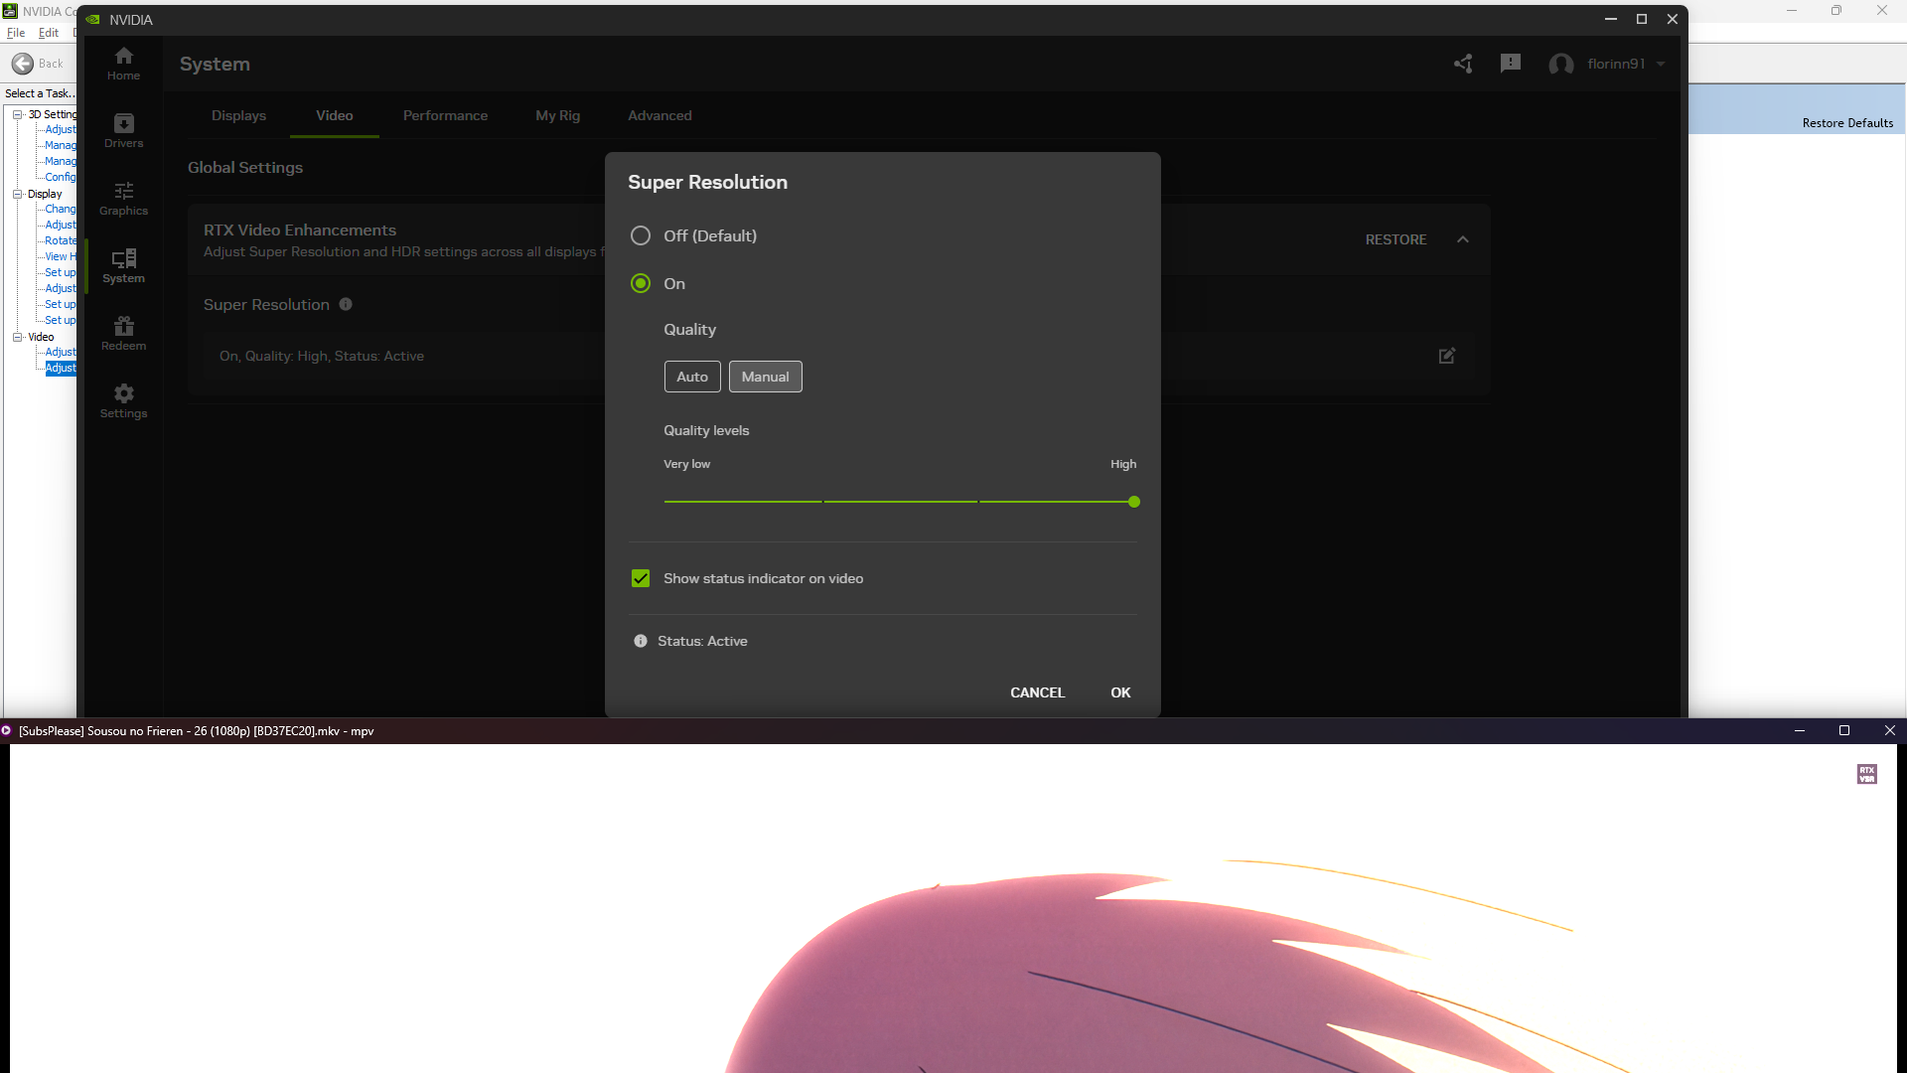
Task: Click the RTX VSR indicator on video
Action: [x=1866, y=774]
